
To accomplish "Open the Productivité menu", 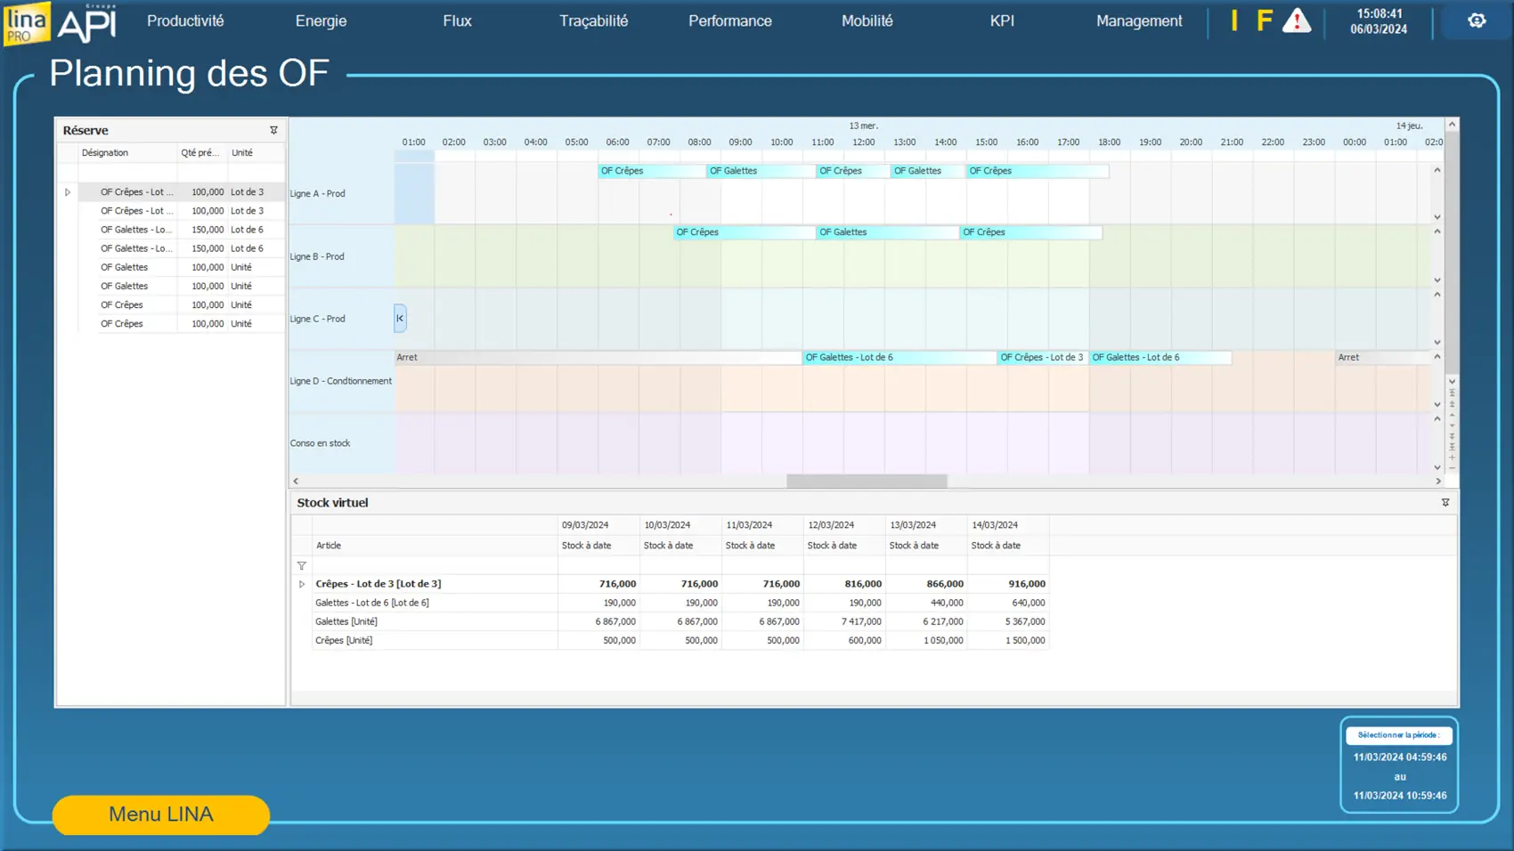I will coord(185,20).
